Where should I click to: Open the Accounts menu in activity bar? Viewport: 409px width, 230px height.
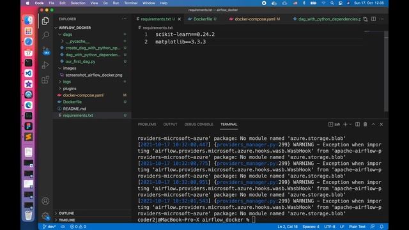(x=45, y=201)
